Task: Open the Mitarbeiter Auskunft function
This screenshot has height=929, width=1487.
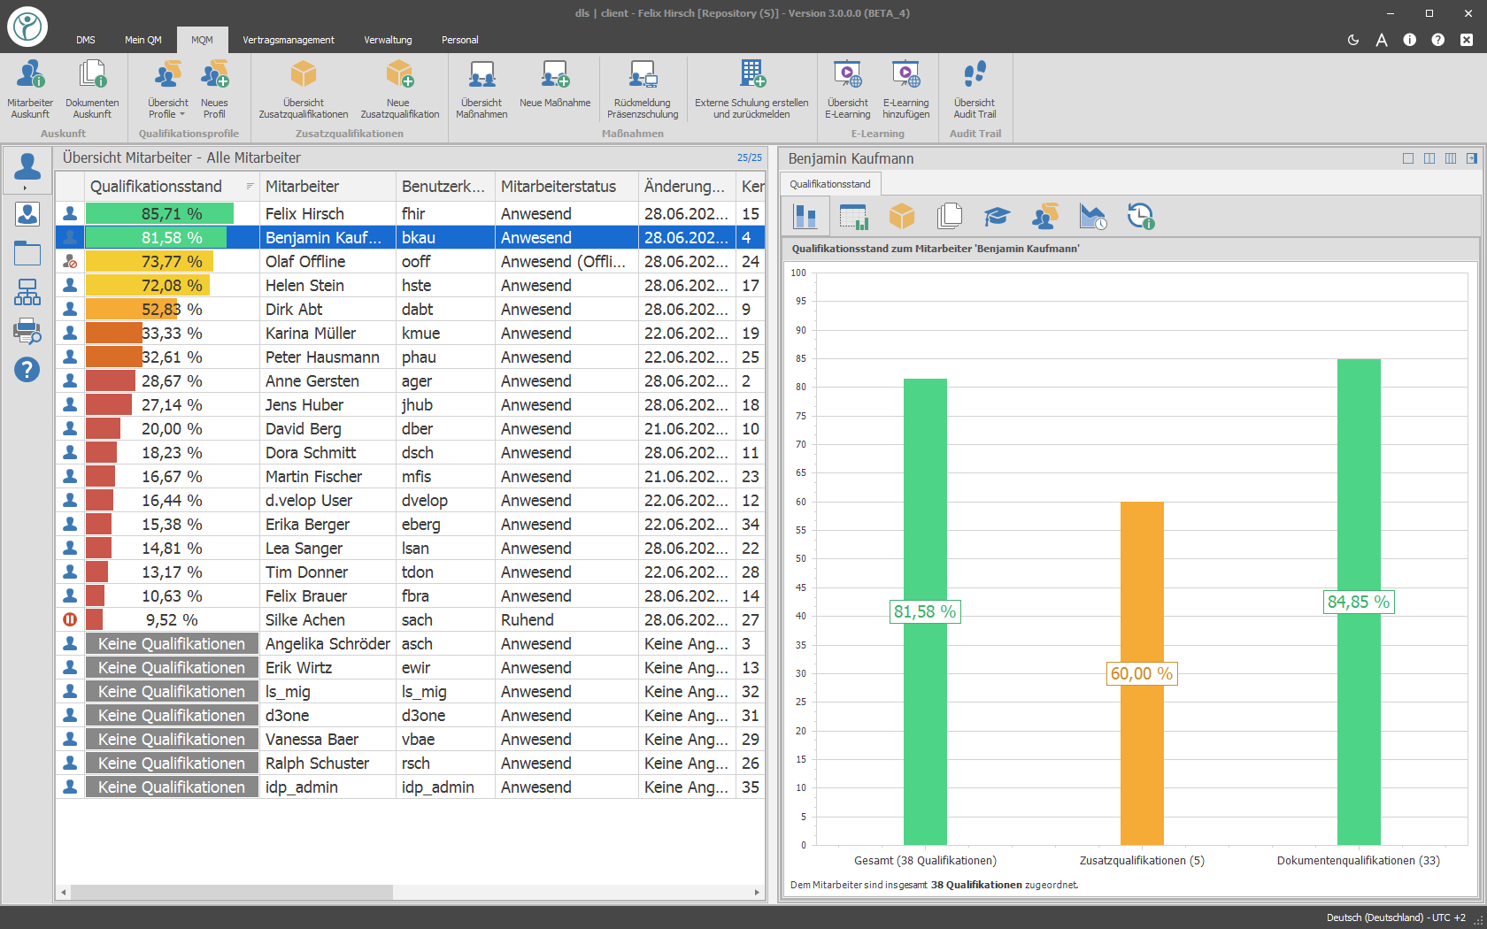Action: 30,88
